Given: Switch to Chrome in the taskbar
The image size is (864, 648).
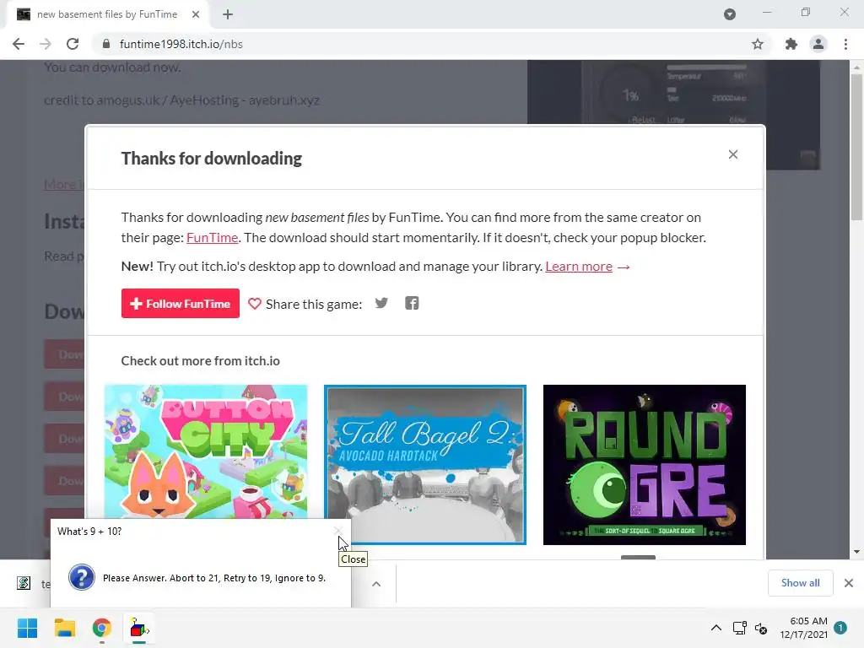Looking at the screenshot, I should (101, 628).
